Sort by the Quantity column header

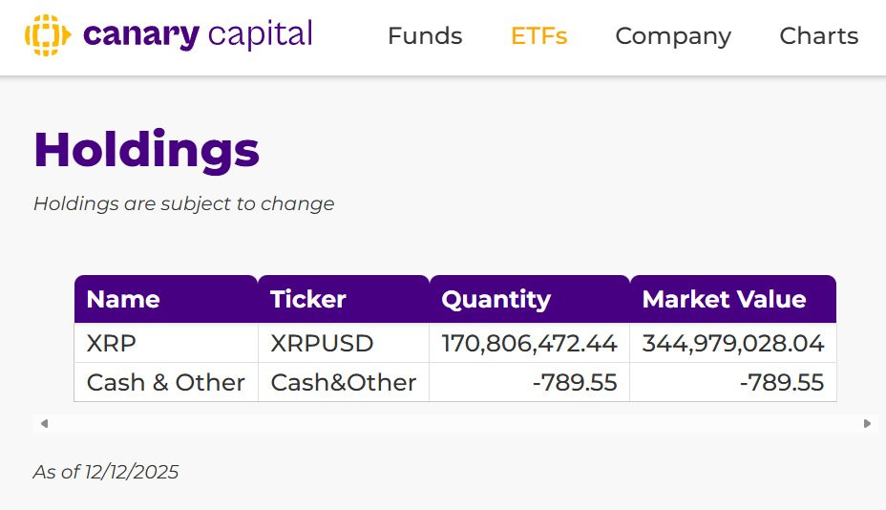tap(496, 300)
